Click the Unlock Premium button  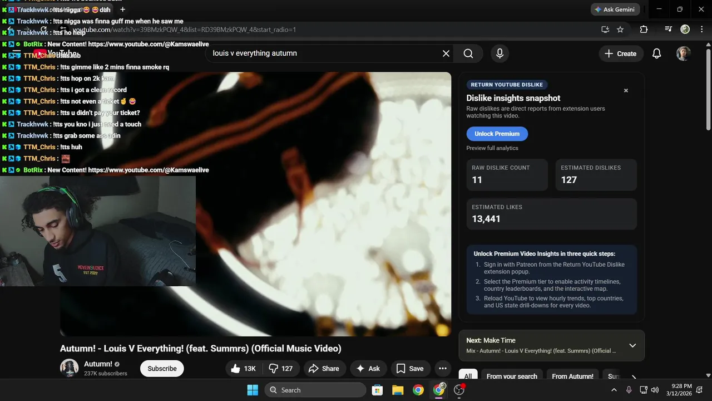pos(497,134)
